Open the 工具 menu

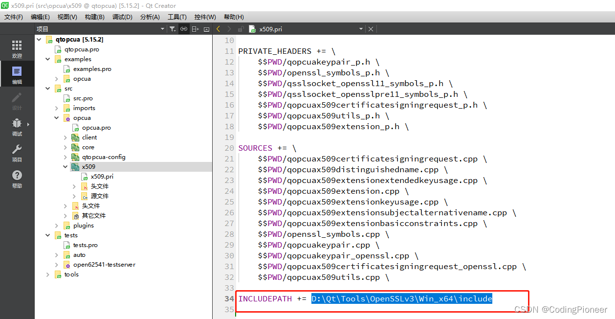[x=177, y=17]
